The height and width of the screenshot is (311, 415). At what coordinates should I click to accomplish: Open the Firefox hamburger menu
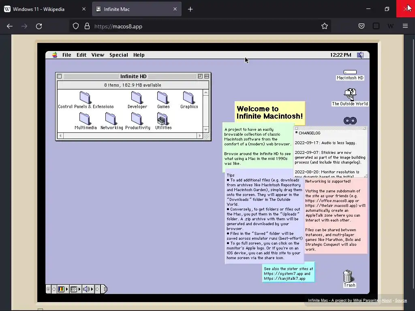coord(405,26)
